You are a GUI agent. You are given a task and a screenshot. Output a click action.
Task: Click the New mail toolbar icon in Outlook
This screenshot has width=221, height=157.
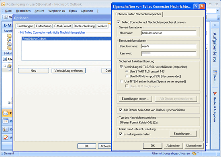tap(6, 17)
